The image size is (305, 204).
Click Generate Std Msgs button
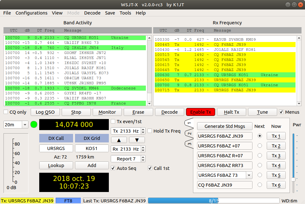225,126
